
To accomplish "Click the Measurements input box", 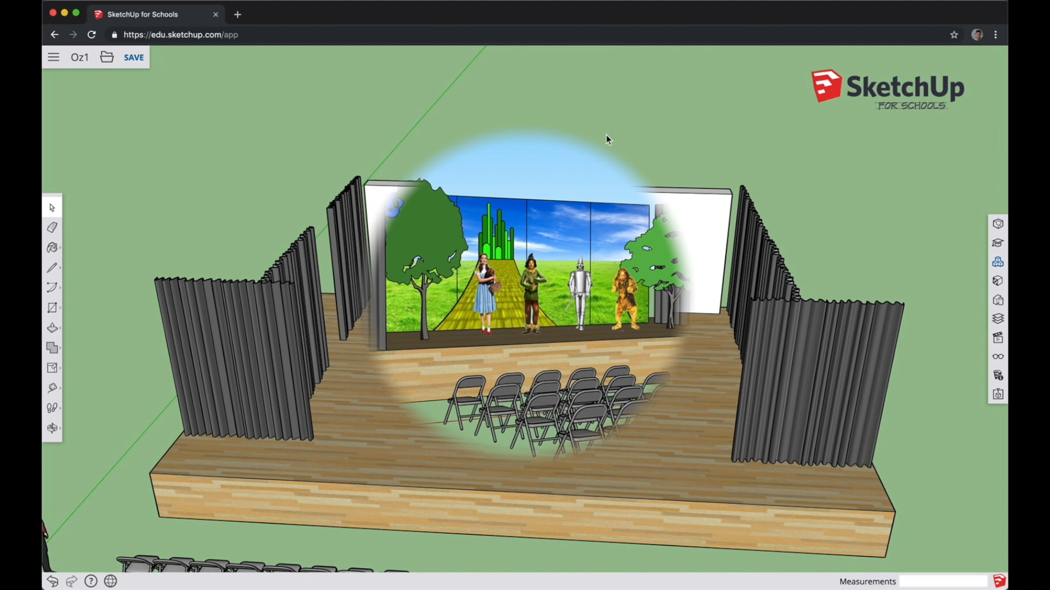I will (943, 581).
